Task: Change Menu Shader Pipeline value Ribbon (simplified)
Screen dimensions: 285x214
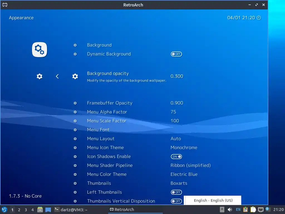Action: click(190, 166)
